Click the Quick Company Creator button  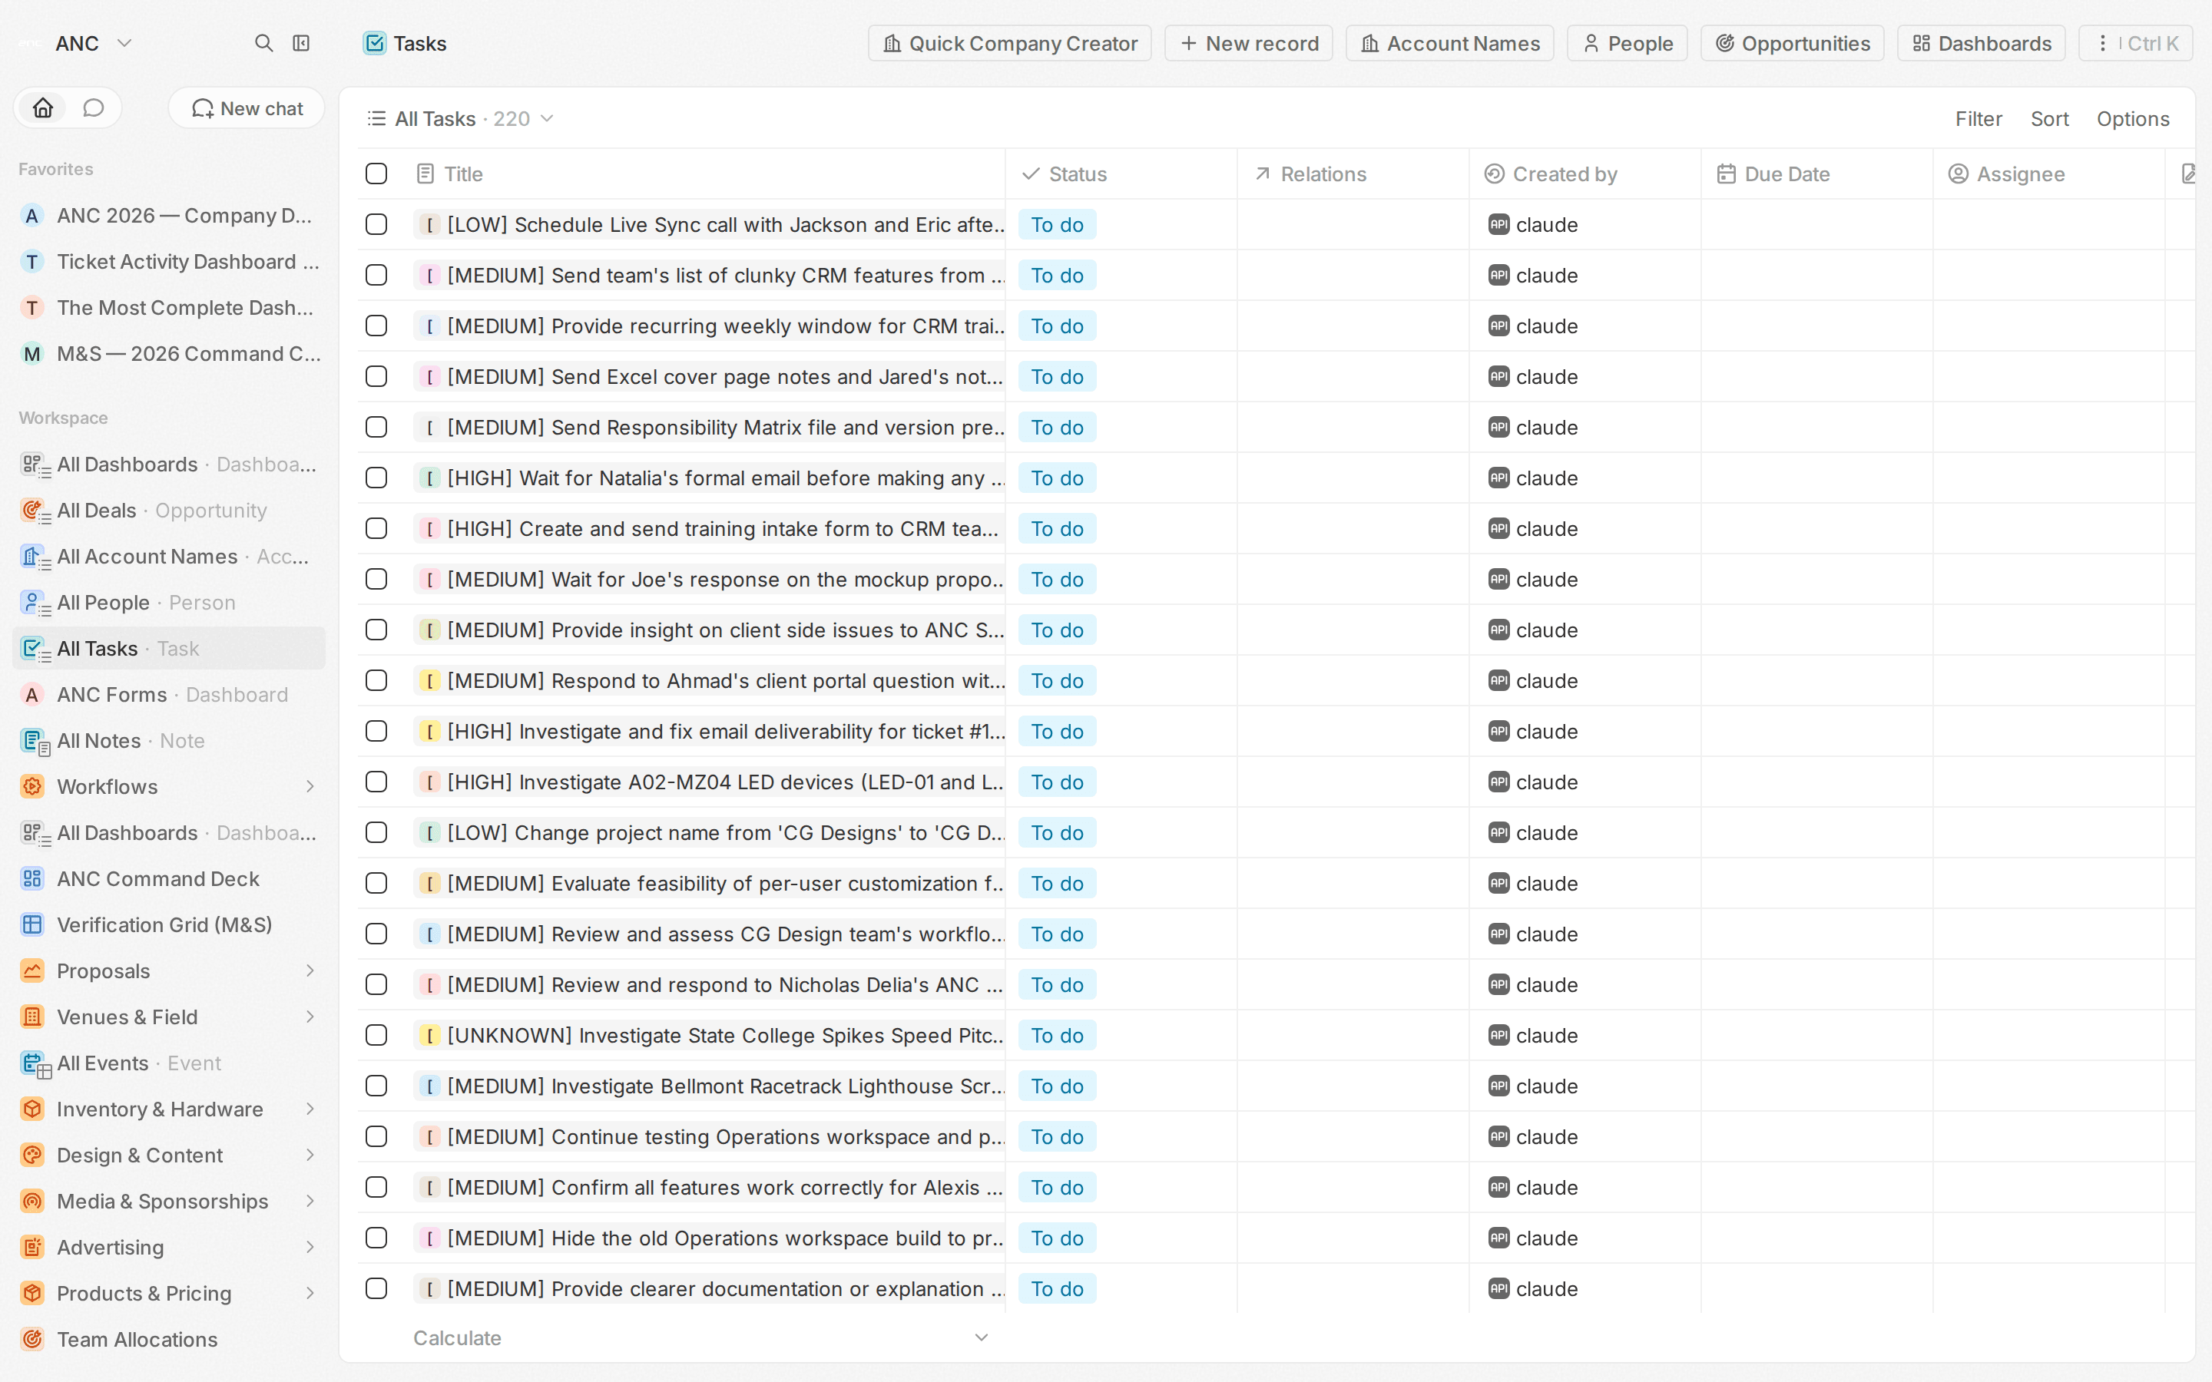tap(1009, 43)
